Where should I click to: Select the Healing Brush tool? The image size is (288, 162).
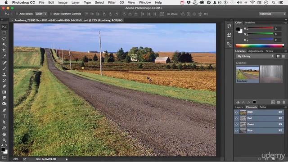coord(4,63)
